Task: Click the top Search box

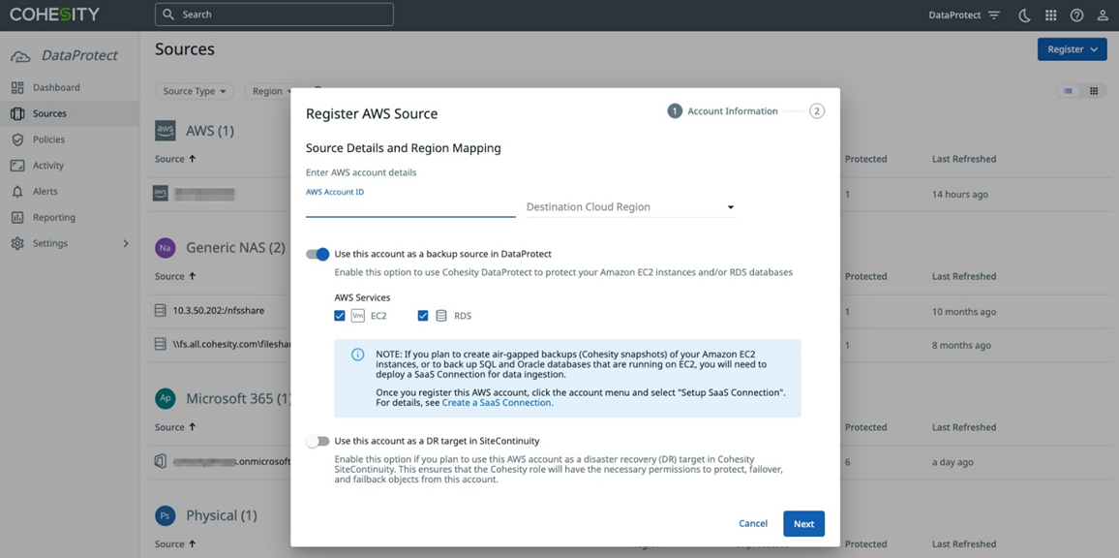Action: coord(274,15)
